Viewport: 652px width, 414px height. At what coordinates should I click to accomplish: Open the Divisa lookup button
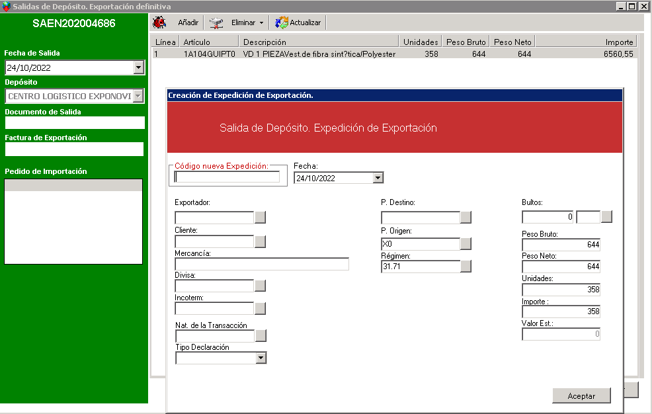coord(261,286)
